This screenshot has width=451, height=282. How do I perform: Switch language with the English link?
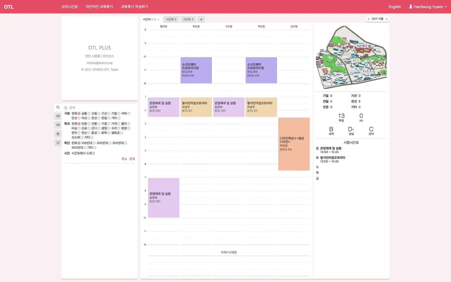click(394, 7)
